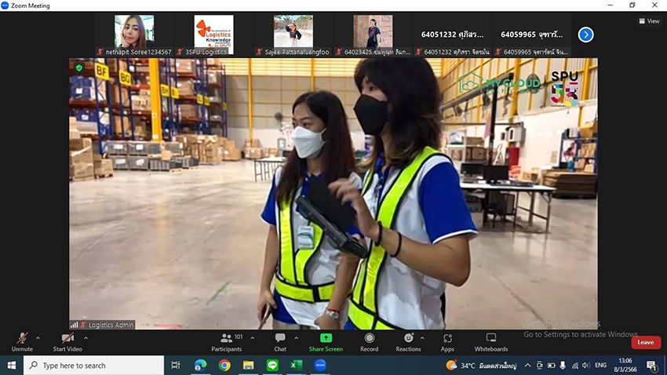Open Task View on the taskbar
Viewport: 667px width, 375px height.
(x=175, y=366)
